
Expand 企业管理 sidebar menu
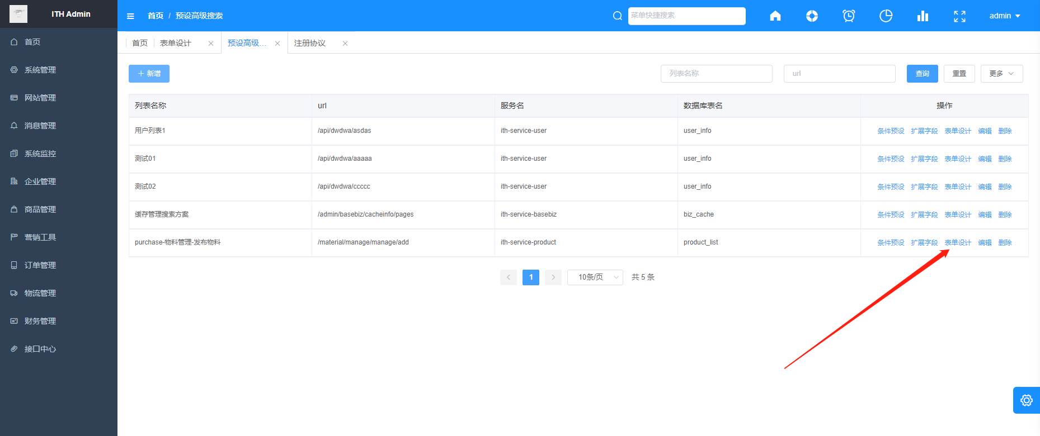point(59,181)
